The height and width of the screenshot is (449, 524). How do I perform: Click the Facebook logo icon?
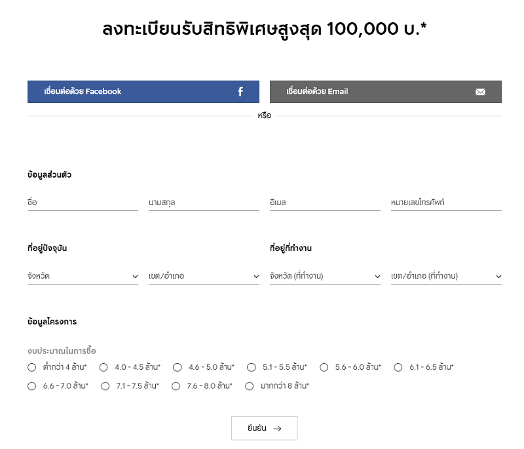click(240, 92)
